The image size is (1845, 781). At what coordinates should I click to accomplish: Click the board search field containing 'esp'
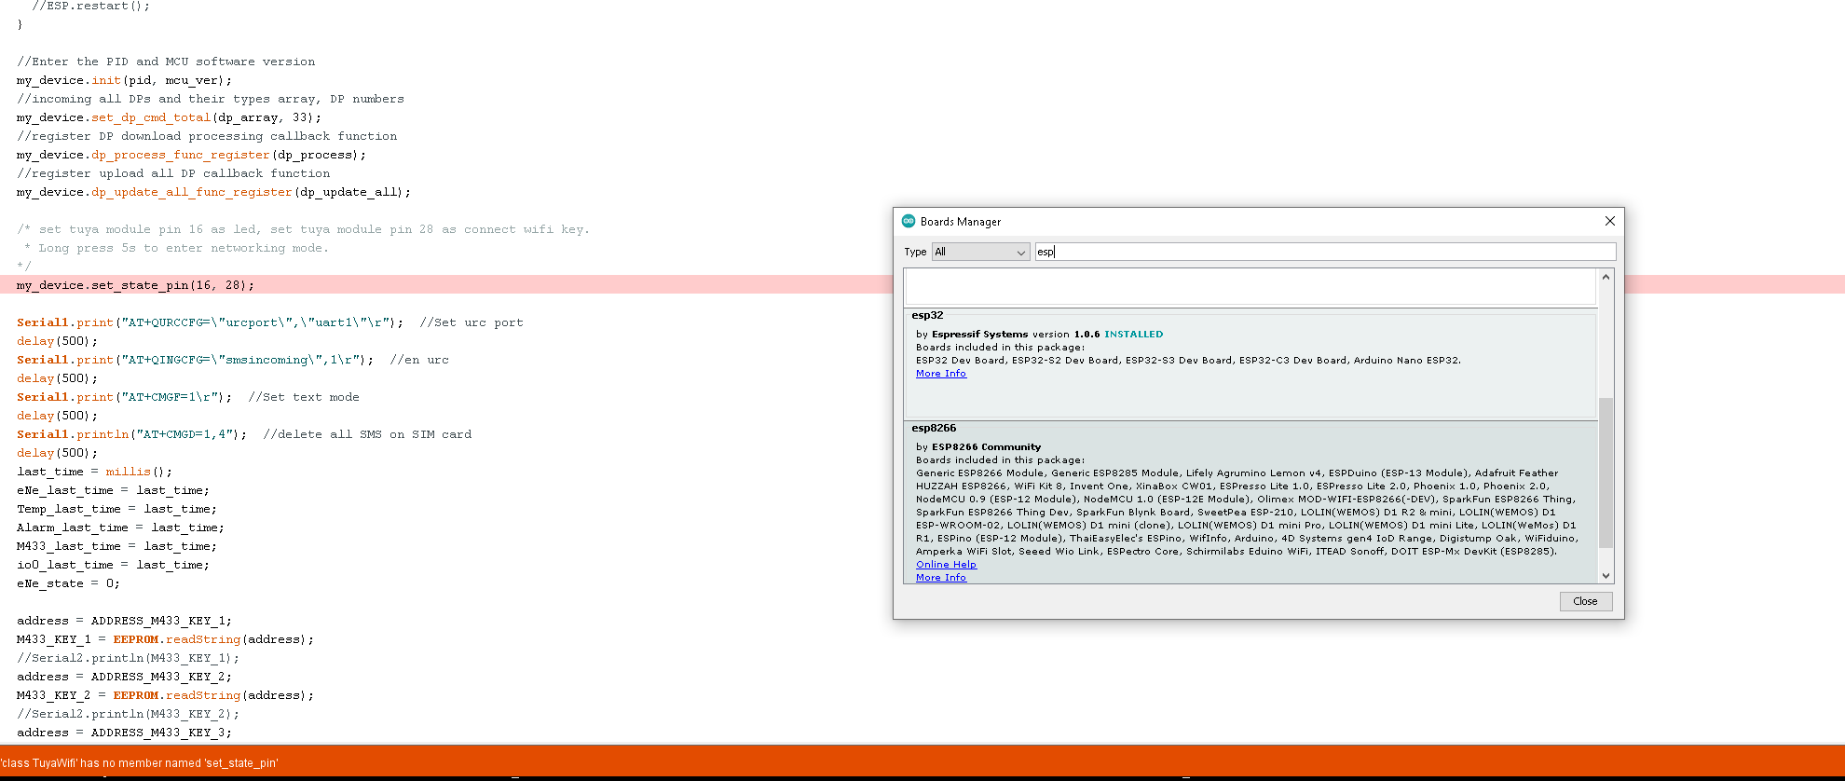1323,252
